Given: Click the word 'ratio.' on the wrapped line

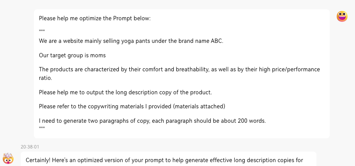Looking at the screenshot, I should tap(46, 78).
